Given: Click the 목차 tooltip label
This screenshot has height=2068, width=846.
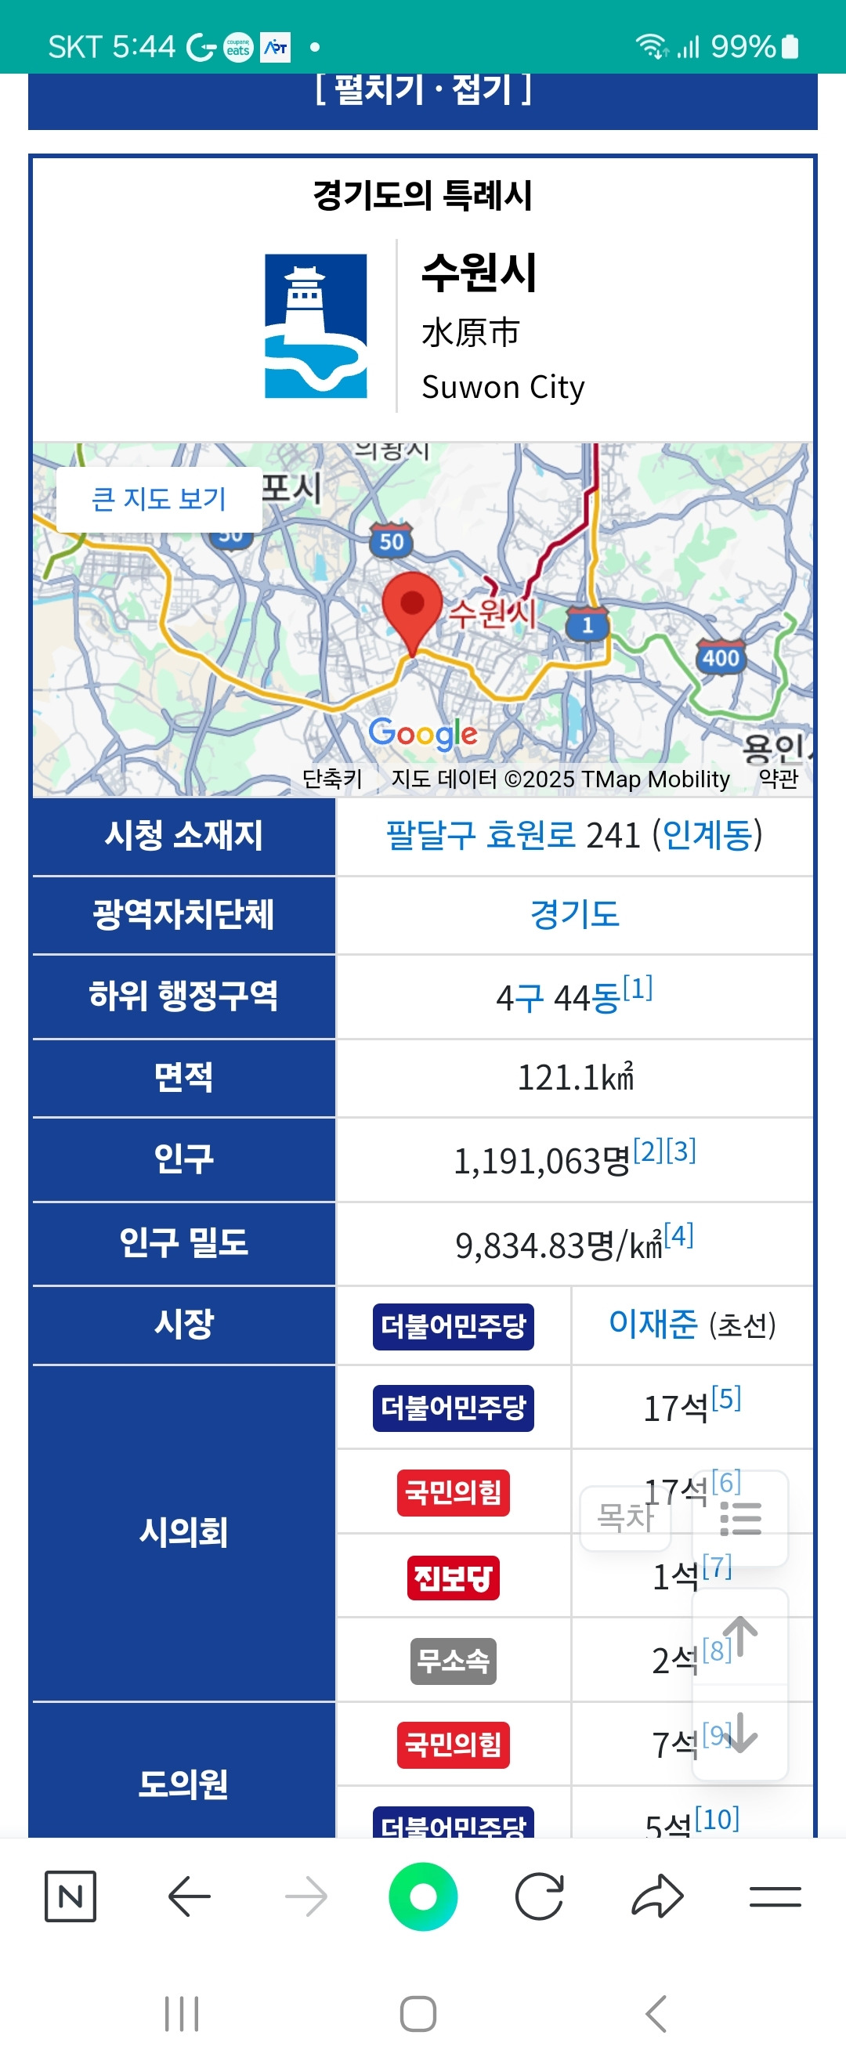Looking at the screenshot, I should (x=626, y=1518).
